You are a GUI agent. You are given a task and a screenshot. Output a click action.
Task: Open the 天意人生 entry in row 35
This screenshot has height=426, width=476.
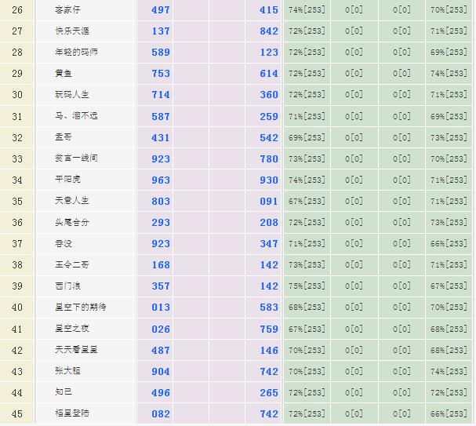(x=71, y=201)
